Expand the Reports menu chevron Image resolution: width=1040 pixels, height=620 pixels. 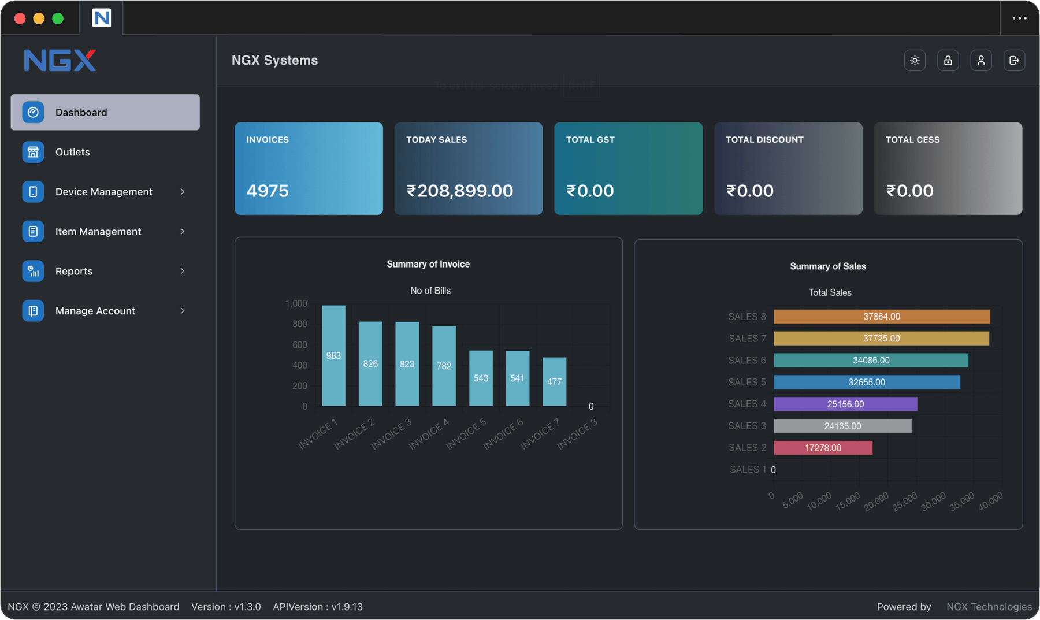183,271
